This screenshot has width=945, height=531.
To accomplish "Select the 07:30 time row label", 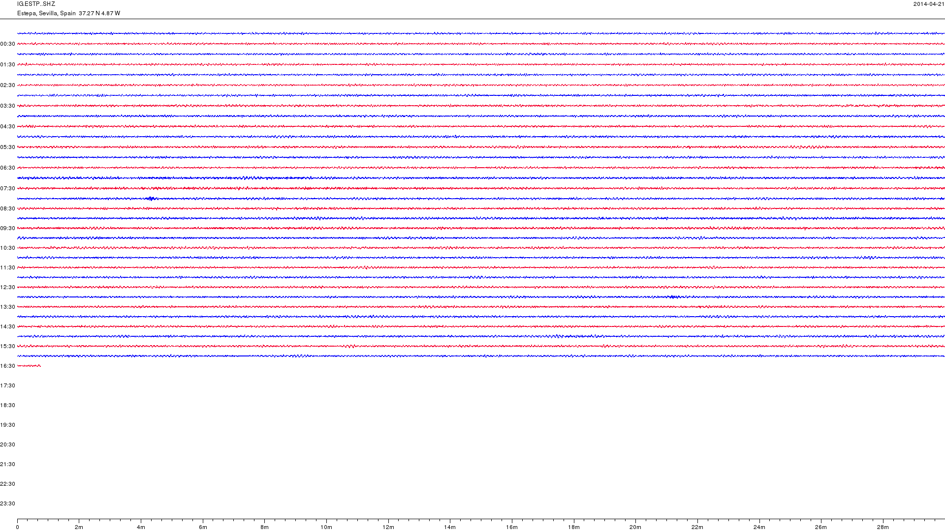I will coord(8,188).
